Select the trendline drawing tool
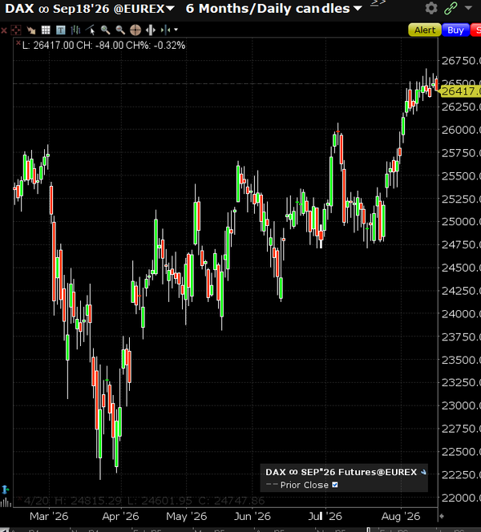This screenshot has height=532, width=481. tap(91, 30)
